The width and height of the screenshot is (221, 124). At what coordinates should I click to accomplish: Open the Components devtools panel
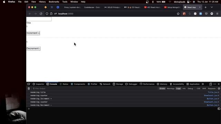pyautogui.click(x=78, y=84)
